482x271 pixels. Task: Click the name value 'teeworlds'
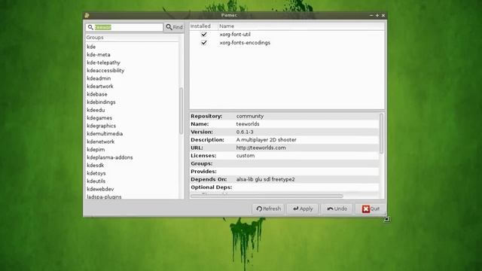click(248, 124)
